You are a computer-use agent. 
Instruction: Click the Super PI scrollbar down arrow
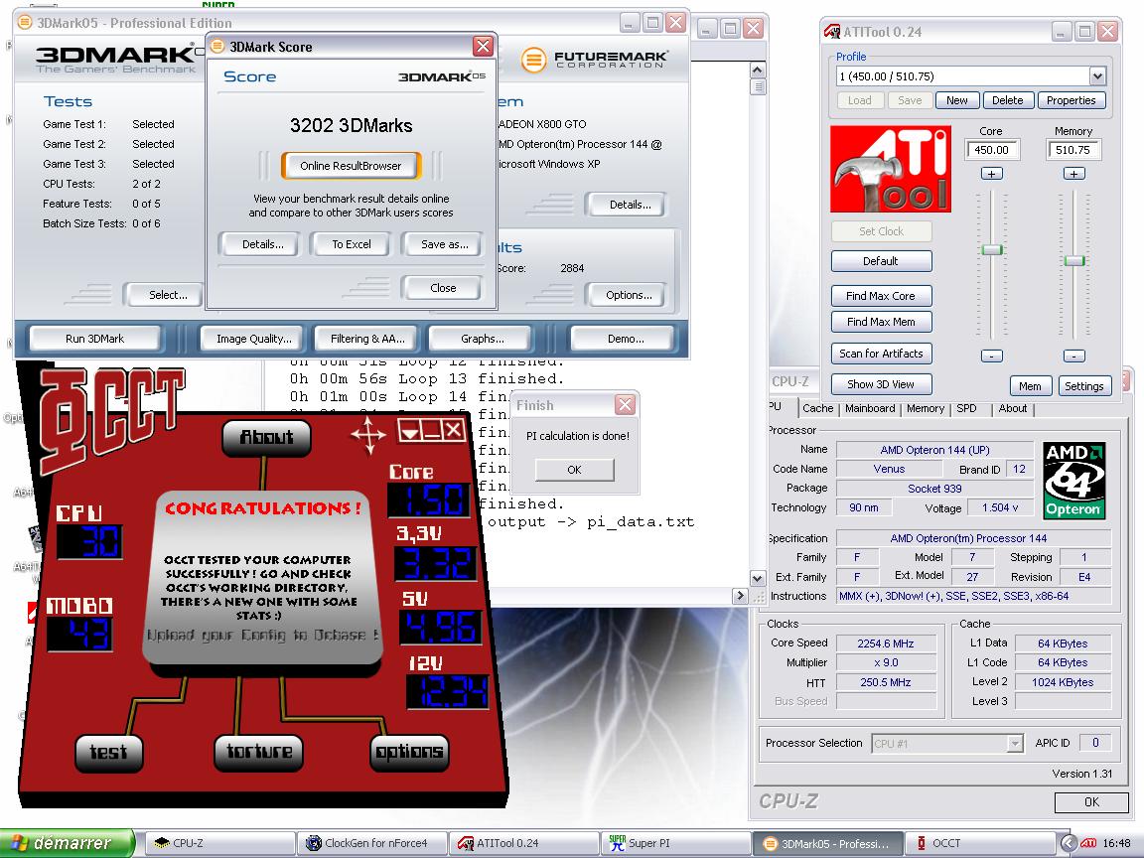point(758,579)
